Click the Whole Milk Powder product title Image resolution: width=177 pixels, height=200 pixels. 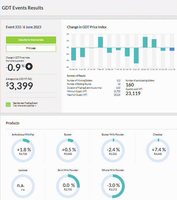(113, 170)
